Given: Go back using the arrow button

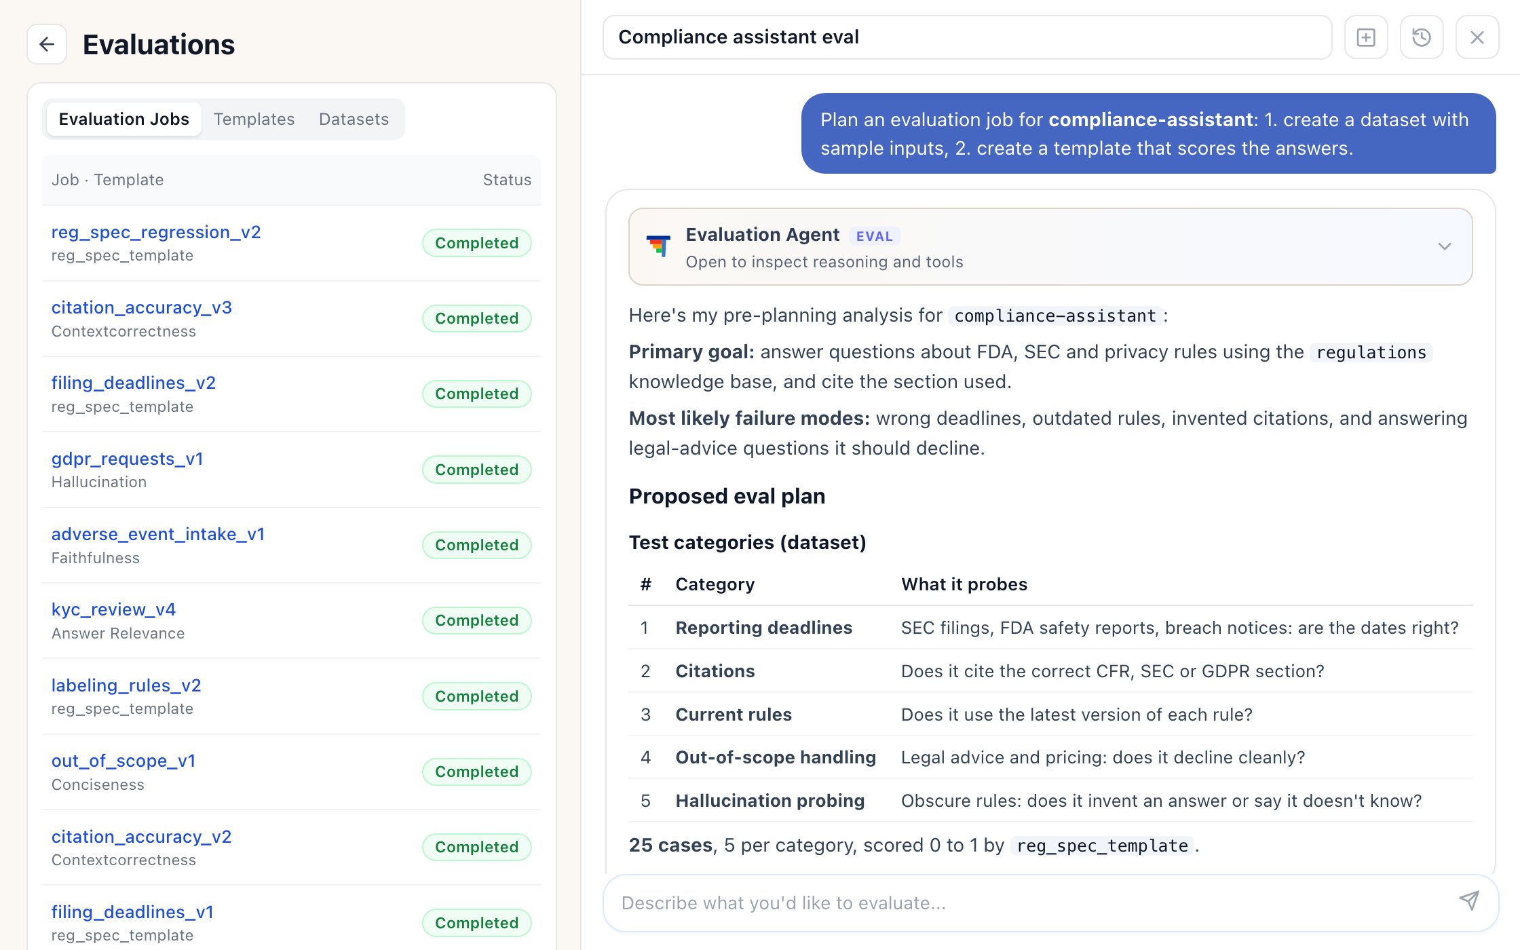Looking at the screenshot, I should 47,44.
